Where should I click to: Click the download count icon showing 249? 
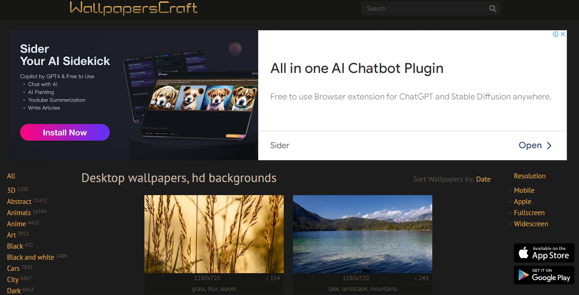pyautogui.click(x=416, y=278)
